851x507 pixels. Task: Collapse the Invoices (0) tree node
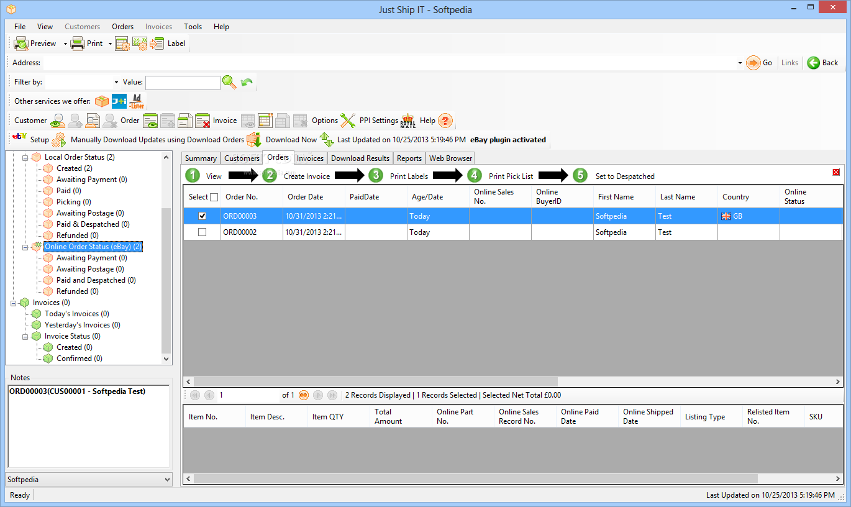[x=14, y=303]
